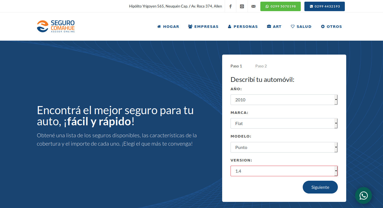Click the floating WhatsApp chat icon
This screenshot has height=208, width=383.
(363, 195)
